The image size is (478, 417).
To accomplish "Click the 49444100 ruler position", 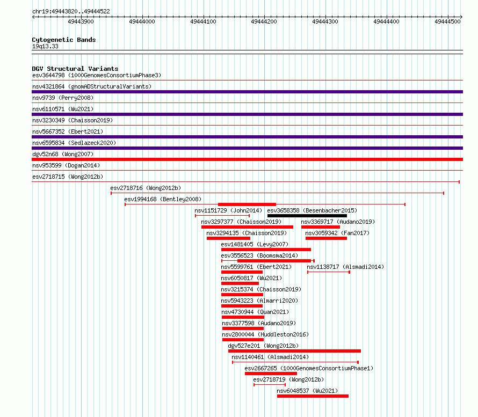I will (203, 21).
